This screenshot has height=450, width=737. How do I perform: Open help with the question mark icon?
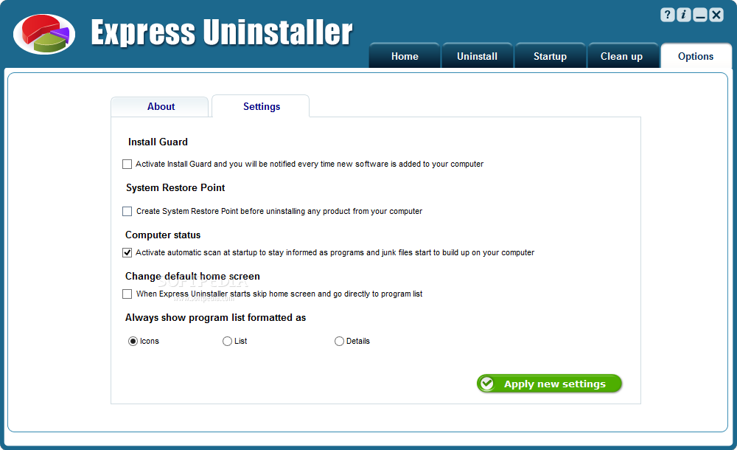tap(668, 15)
